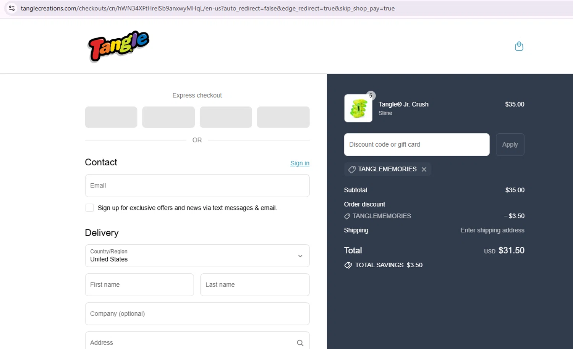Open the Country/Region dropdown
Screen dimensions: 573x349
[197, 256]
